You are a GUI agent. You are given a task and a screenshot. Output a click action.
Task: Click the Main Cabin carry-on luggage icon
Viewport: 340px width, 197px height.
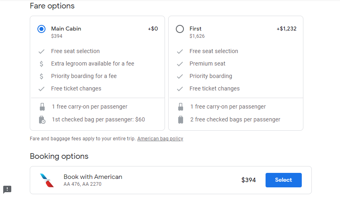click(x=42, y=107)
